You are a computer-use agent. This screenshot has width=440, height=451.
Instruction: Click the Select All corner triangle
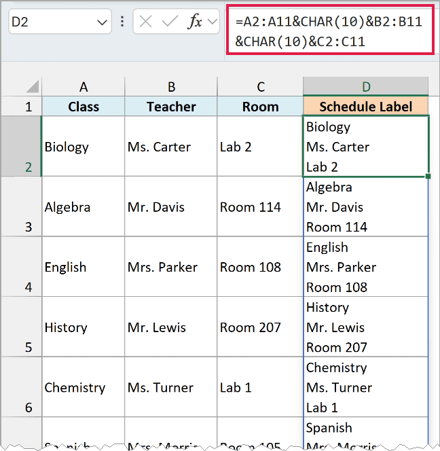(x=32, y=87)
